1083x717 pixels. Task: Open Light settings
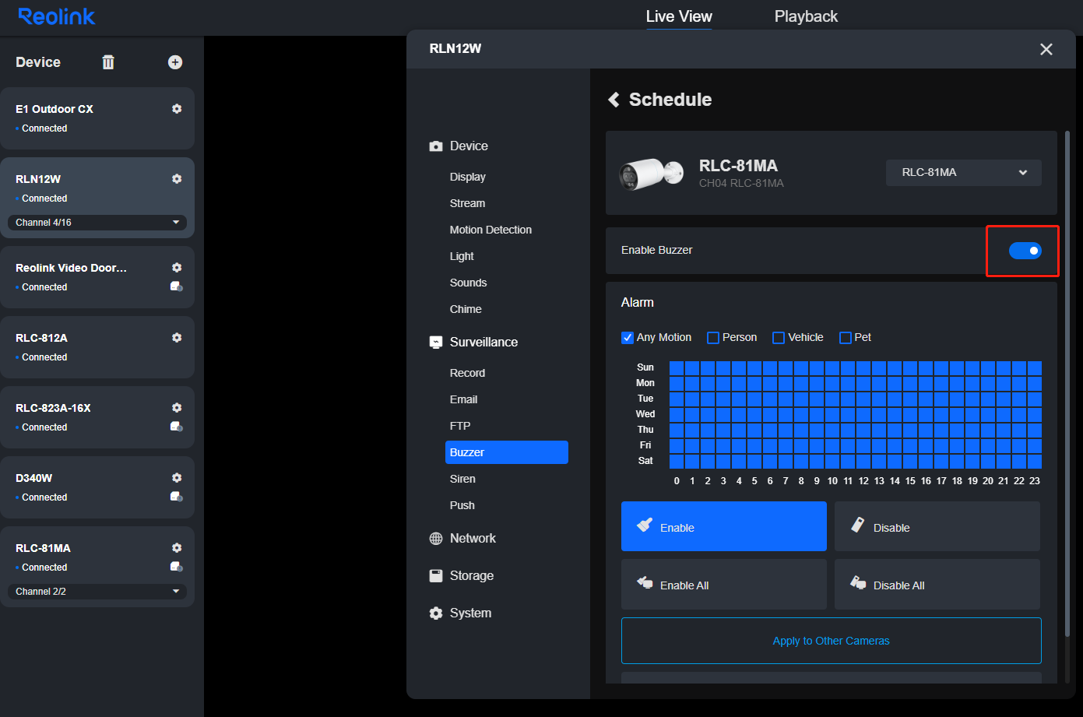(462, 256)
